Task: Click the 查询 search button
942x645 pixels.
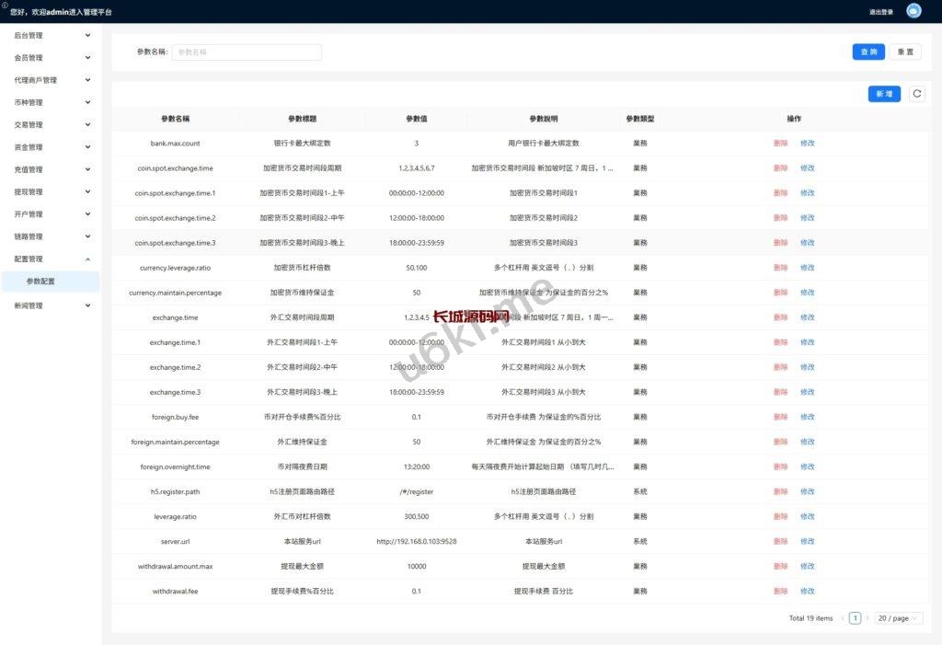Action: (867, 52)
